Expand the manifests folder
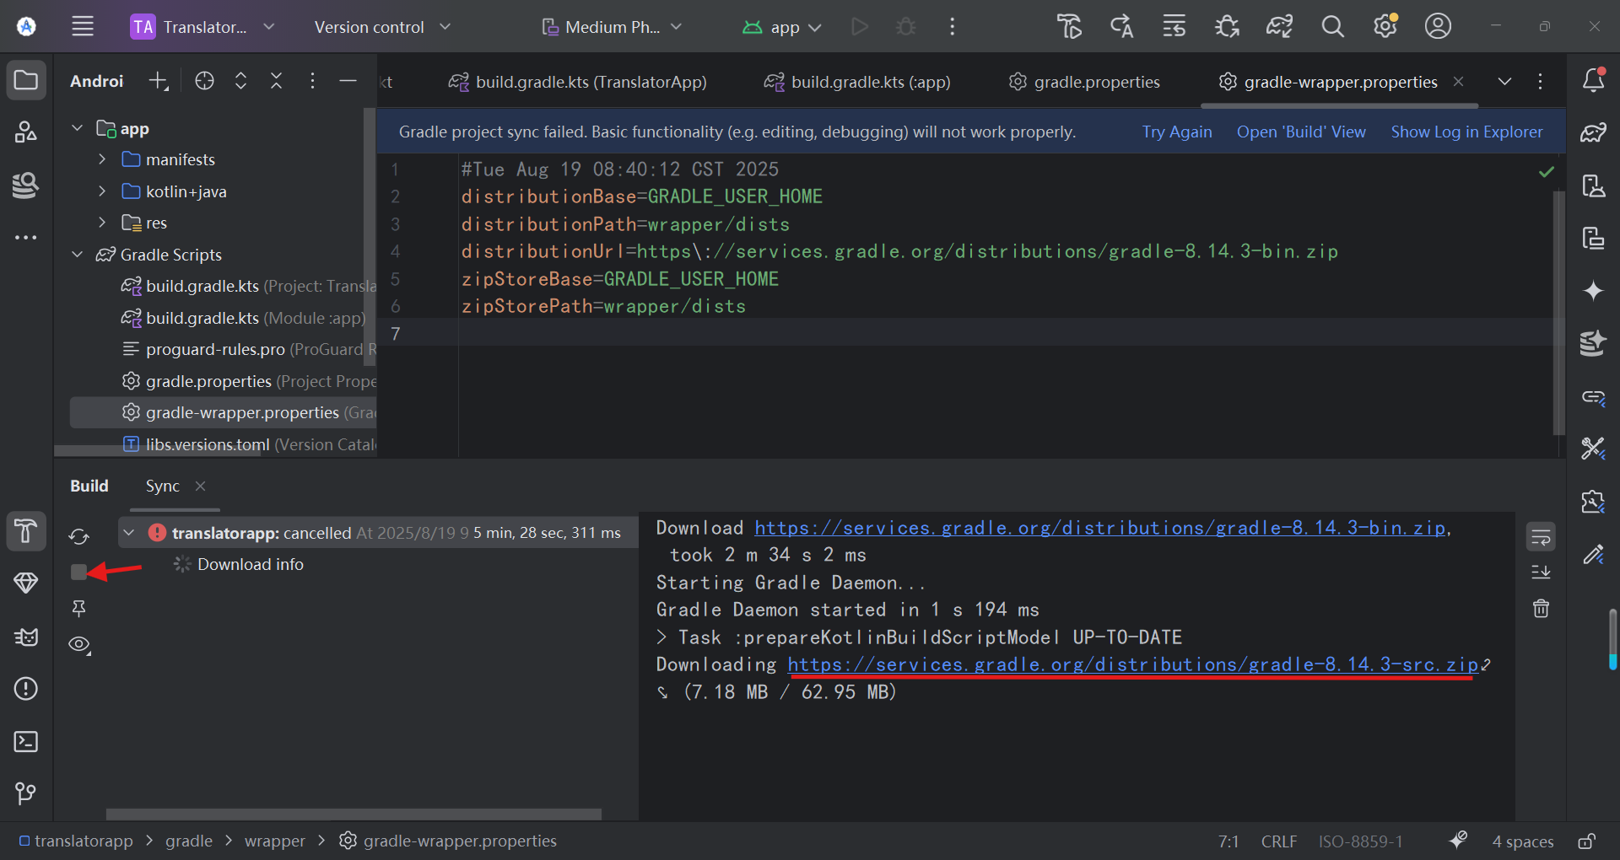1620x860 pixels. tap(102, 159)
